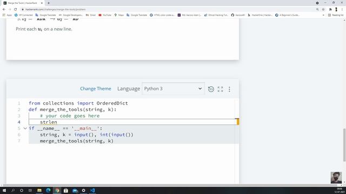Open the Ethical Hacking Tutorial bookmark

tap(216, 15)
